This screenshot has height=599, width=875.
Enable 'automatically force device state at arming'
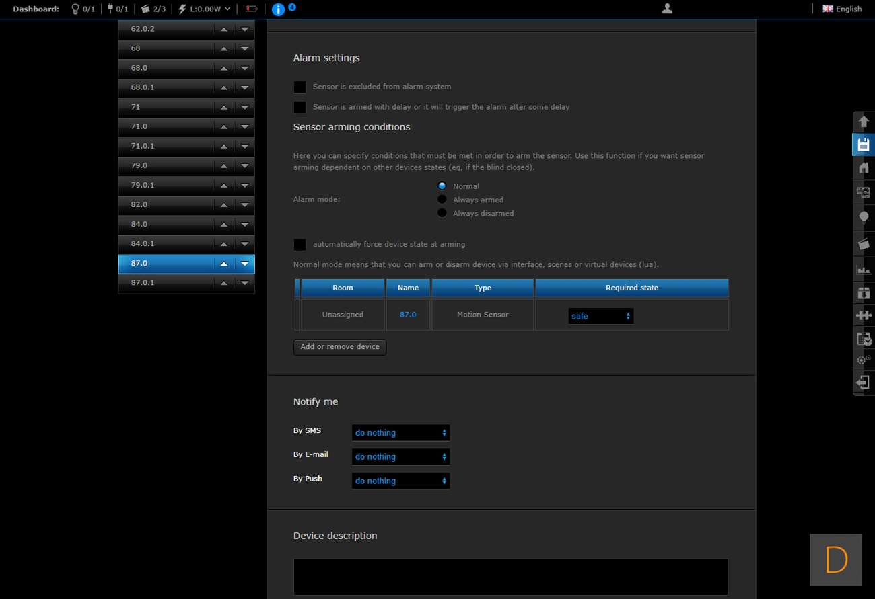click(x=300, y=245)
